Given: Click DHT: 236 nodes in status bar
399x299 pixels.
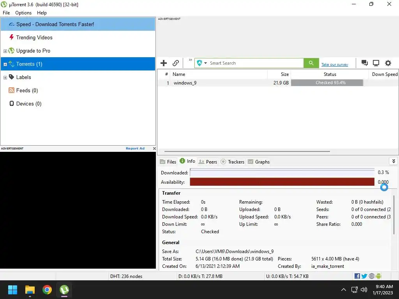Looking at the screenshot, I should pos(126,276).
